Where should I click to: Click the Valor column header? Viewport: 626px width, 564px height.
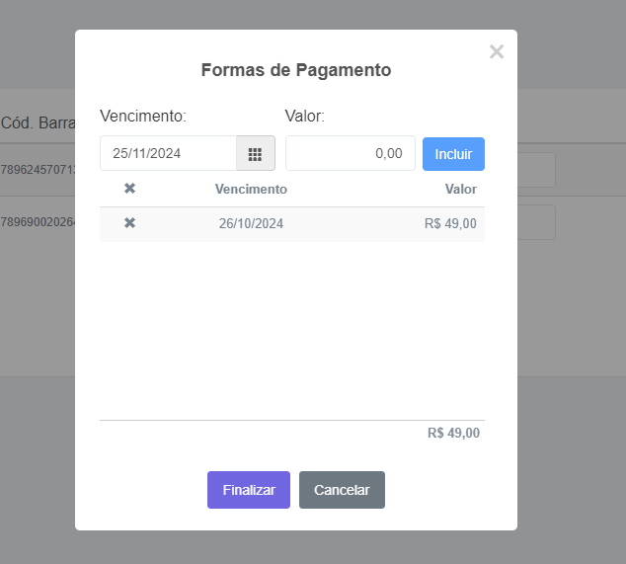click(x=460, y=189)
